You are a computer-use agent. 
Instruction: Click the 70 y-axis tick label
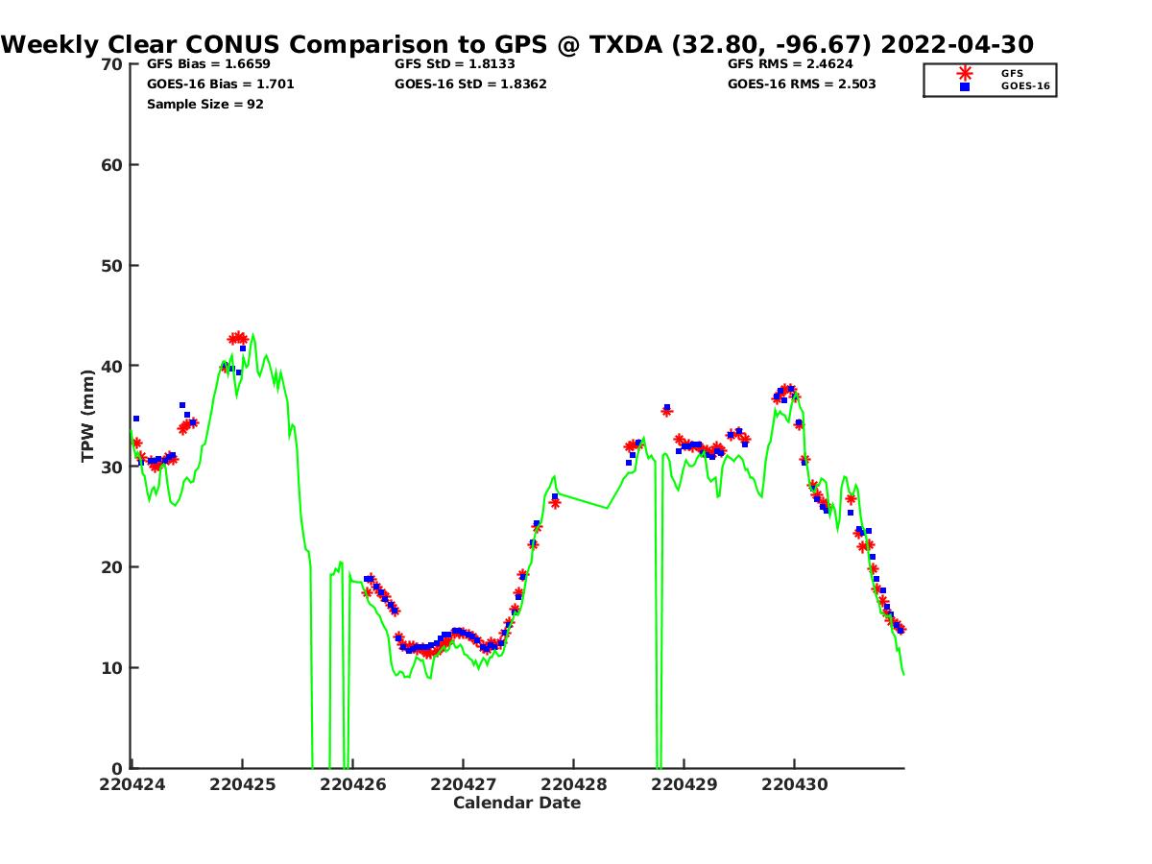(x=112, y=64)
